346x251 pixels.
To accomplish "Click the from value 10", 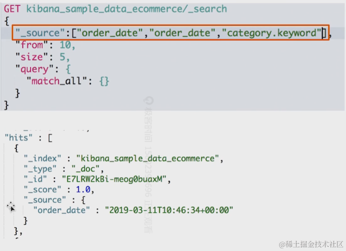I will click(65, 45).
